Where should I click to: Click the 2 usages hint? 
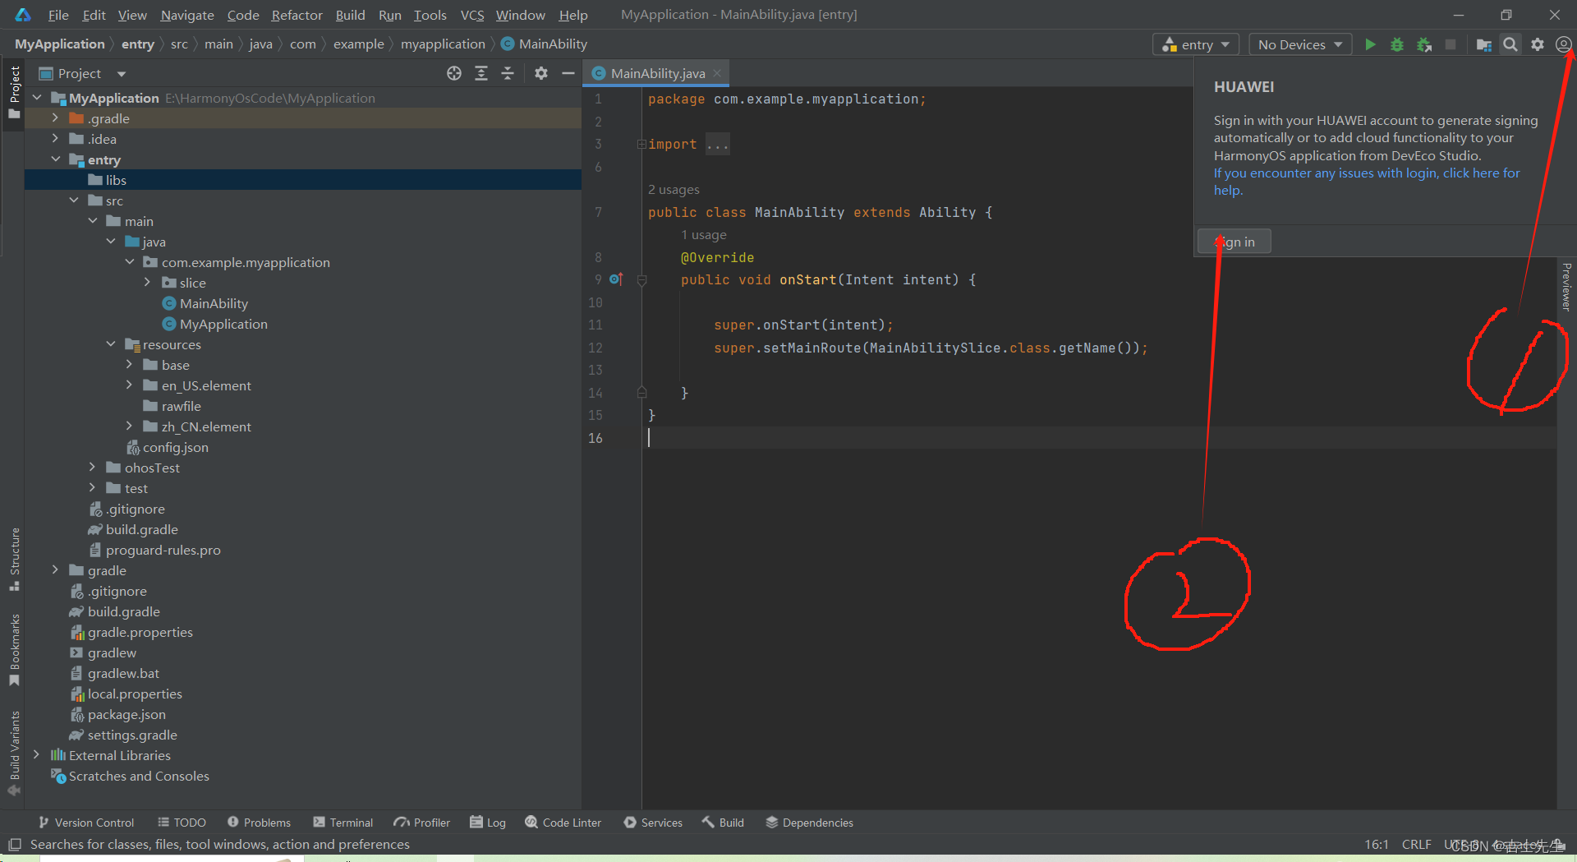pos(674,190)
